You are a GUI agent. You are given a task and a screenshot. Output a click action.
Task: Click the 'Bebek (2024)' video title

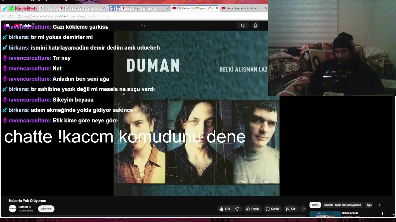(350, 213)
